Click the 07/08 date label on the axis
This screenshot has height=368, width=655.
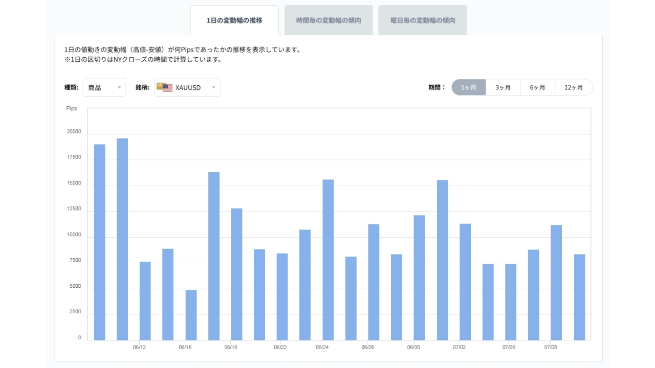pyautogui.click(x=550, y=348)
